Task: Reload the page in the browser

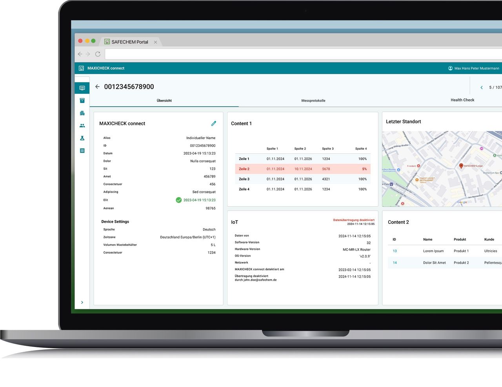Action: pos(98,54)
